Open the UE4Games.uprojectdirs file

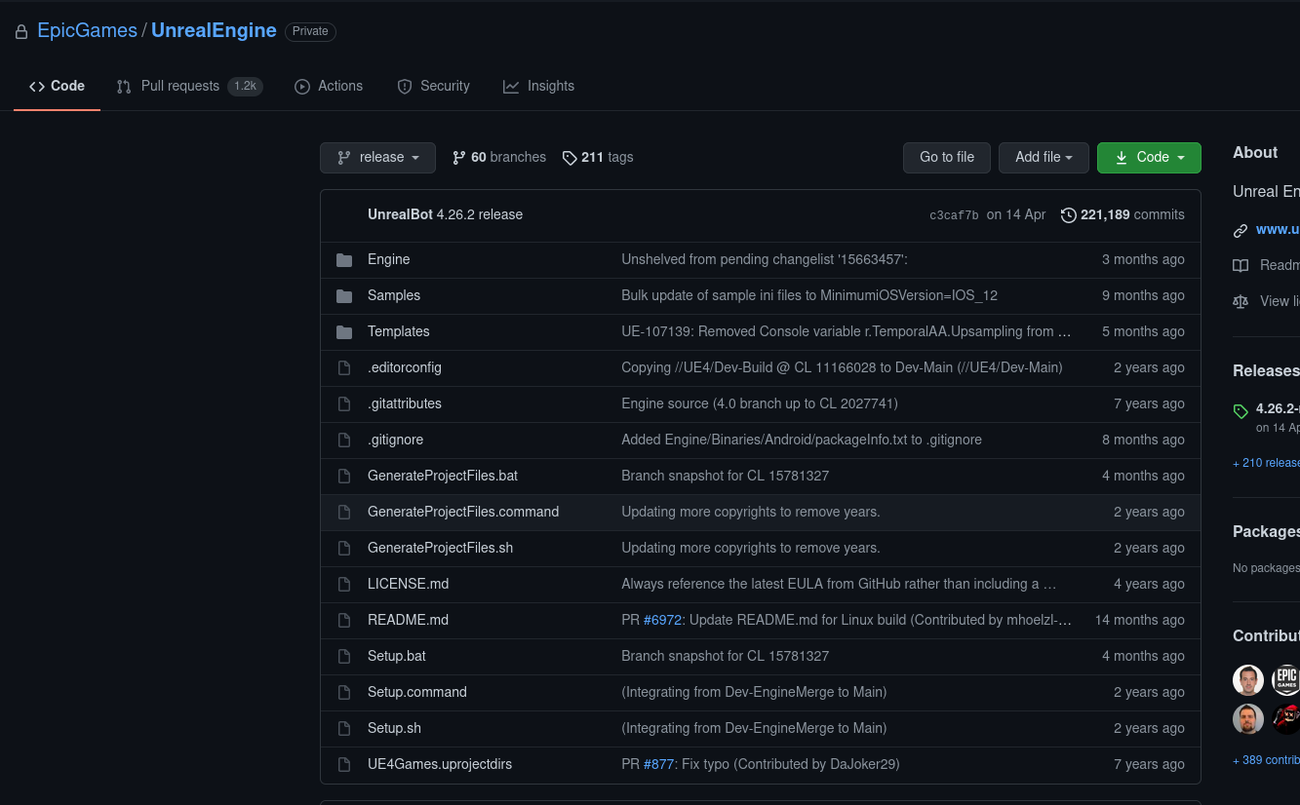(440, 764)
